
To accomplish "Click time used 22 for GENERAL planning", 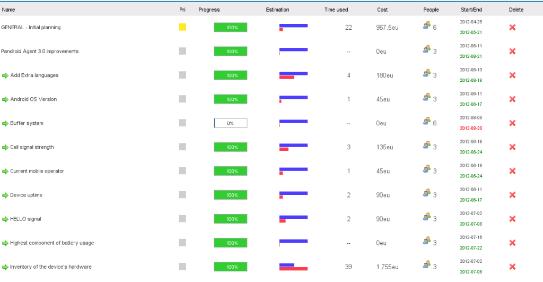I will 348,28.
